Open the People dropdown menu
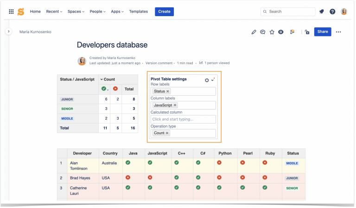Image resolution: width=356 pixels, height=208 pixels. tap(98, 12)
